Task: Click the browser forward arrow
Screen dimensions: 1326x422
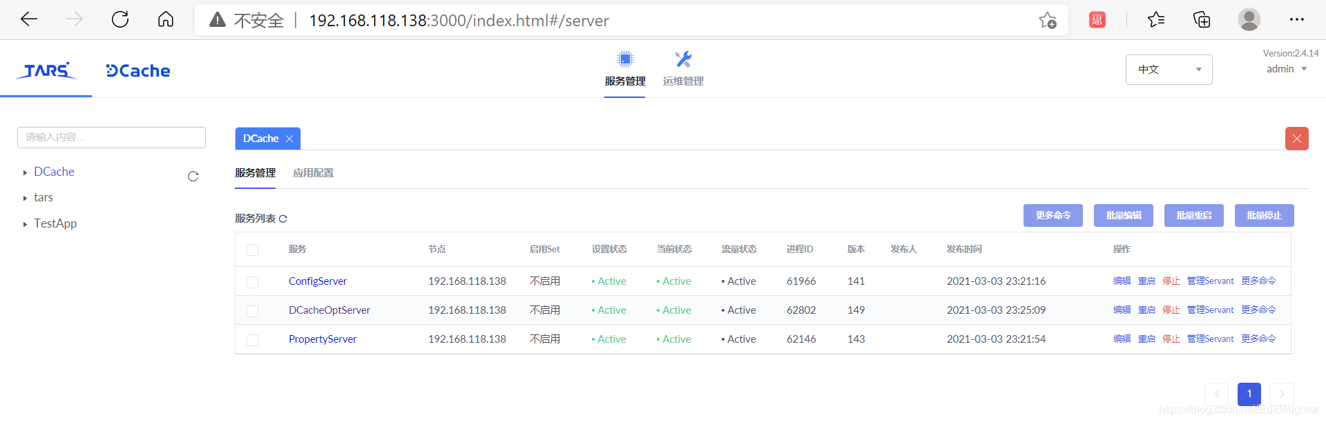Action: click(75, 19)
